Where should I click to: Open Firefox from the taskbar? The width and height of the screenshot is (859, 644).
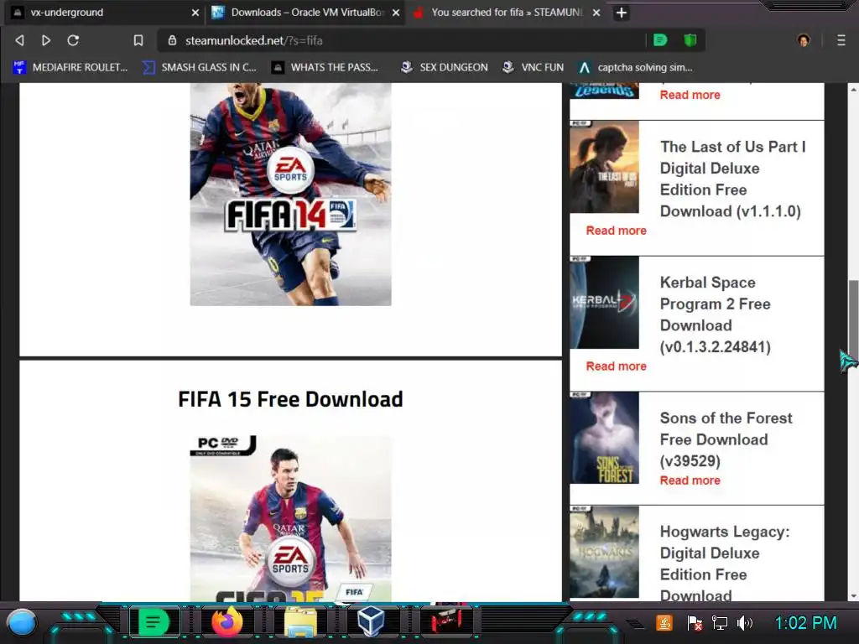click(x=226, y=622)
